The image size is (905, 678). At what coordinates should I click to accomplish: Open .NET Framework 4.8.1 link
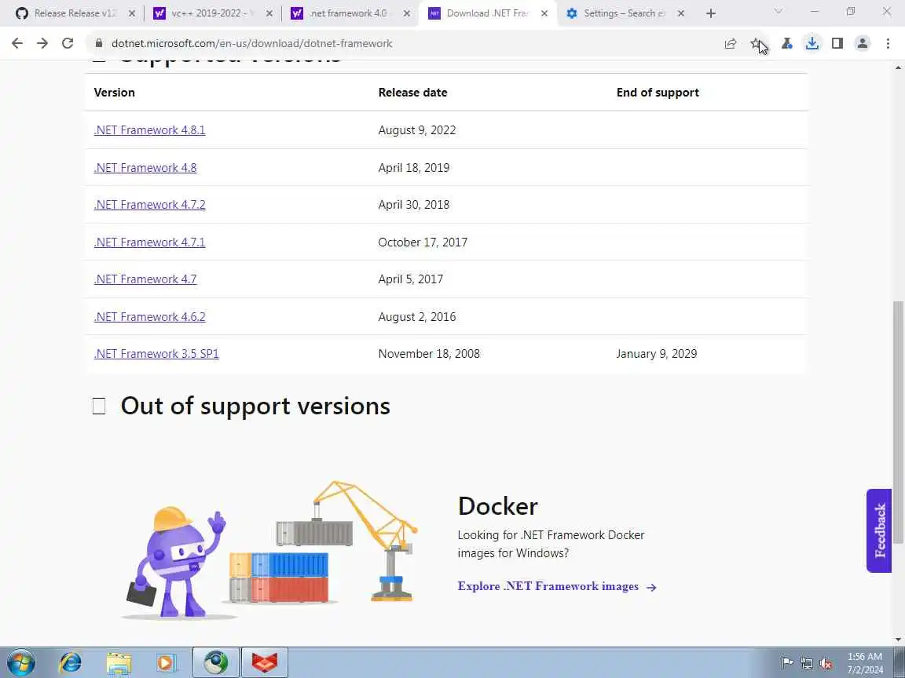pyautogui.click(x=149, y=130)
